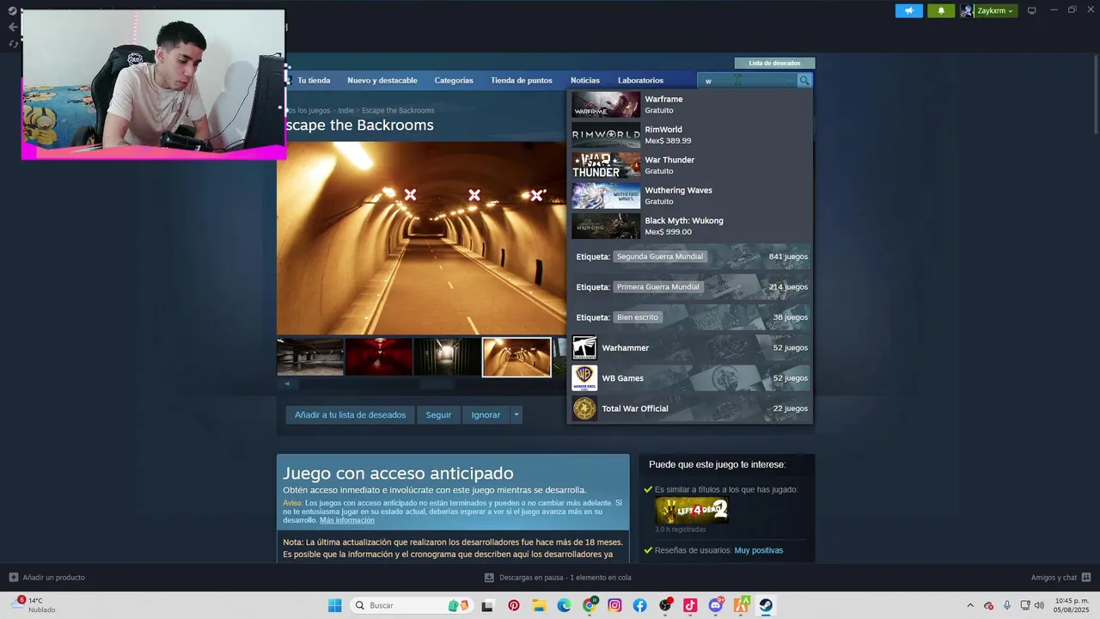Select highlighted tunnel screenshot thumbnail
This screenshot has width=1100, height=619.
(516, 357)
